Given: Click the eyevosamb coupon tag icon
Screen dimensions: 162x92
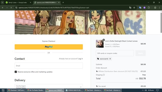Looking at the screenshot, I should pyautogui.click(x=98, y=59).
